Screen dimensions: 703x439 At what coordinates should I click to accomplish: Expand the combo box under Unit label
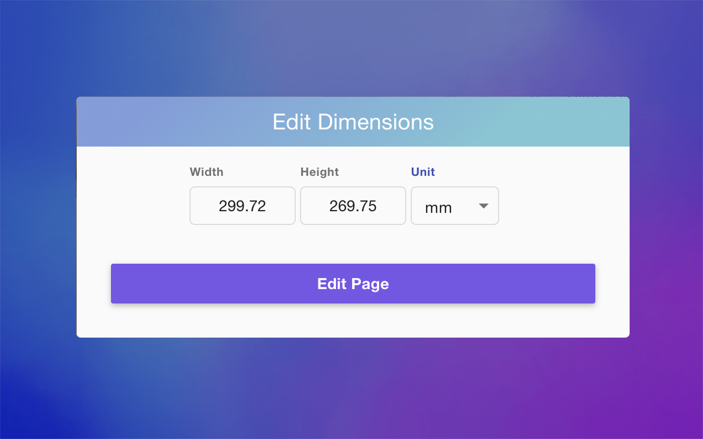(x=454, y=206)
